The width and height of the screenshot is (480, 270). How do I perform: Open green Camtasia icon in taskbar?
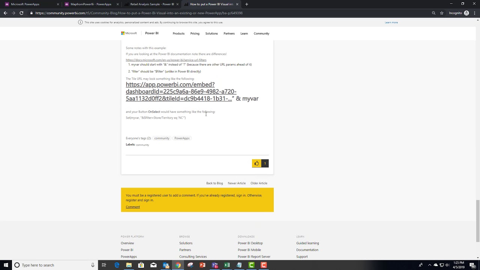point(252,265)
